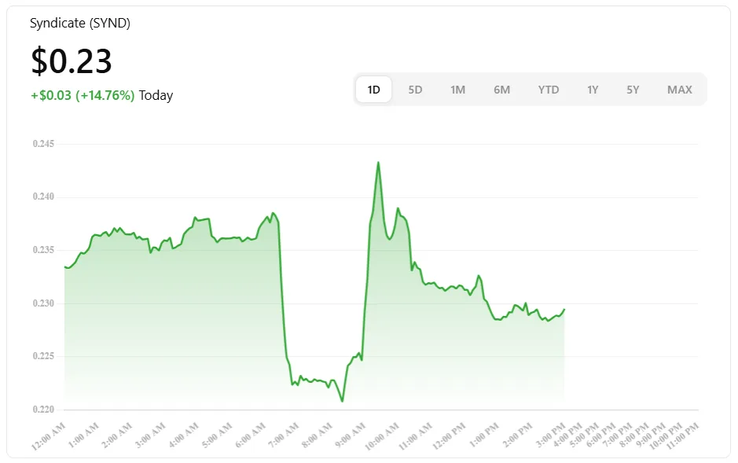Open the 1M chart period
This screenshot has width=738, height=463.
(458, 89)
